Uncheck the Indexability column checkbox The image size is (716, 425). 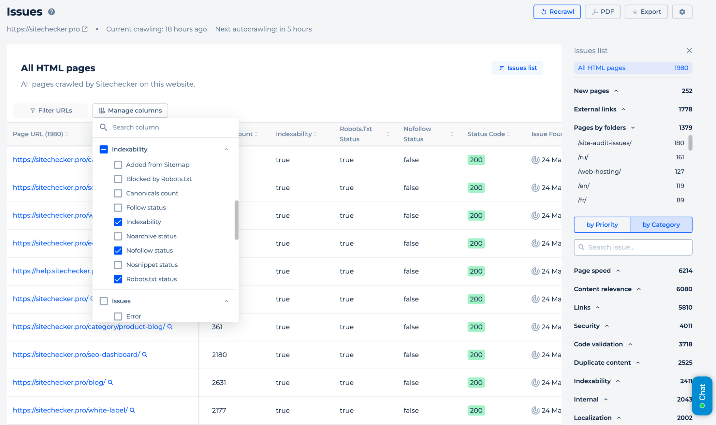pyautogui.click(x=118, y=222)
